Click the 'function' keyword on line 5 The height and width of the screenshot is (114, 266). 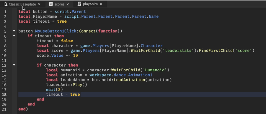(x=108, y=31)
